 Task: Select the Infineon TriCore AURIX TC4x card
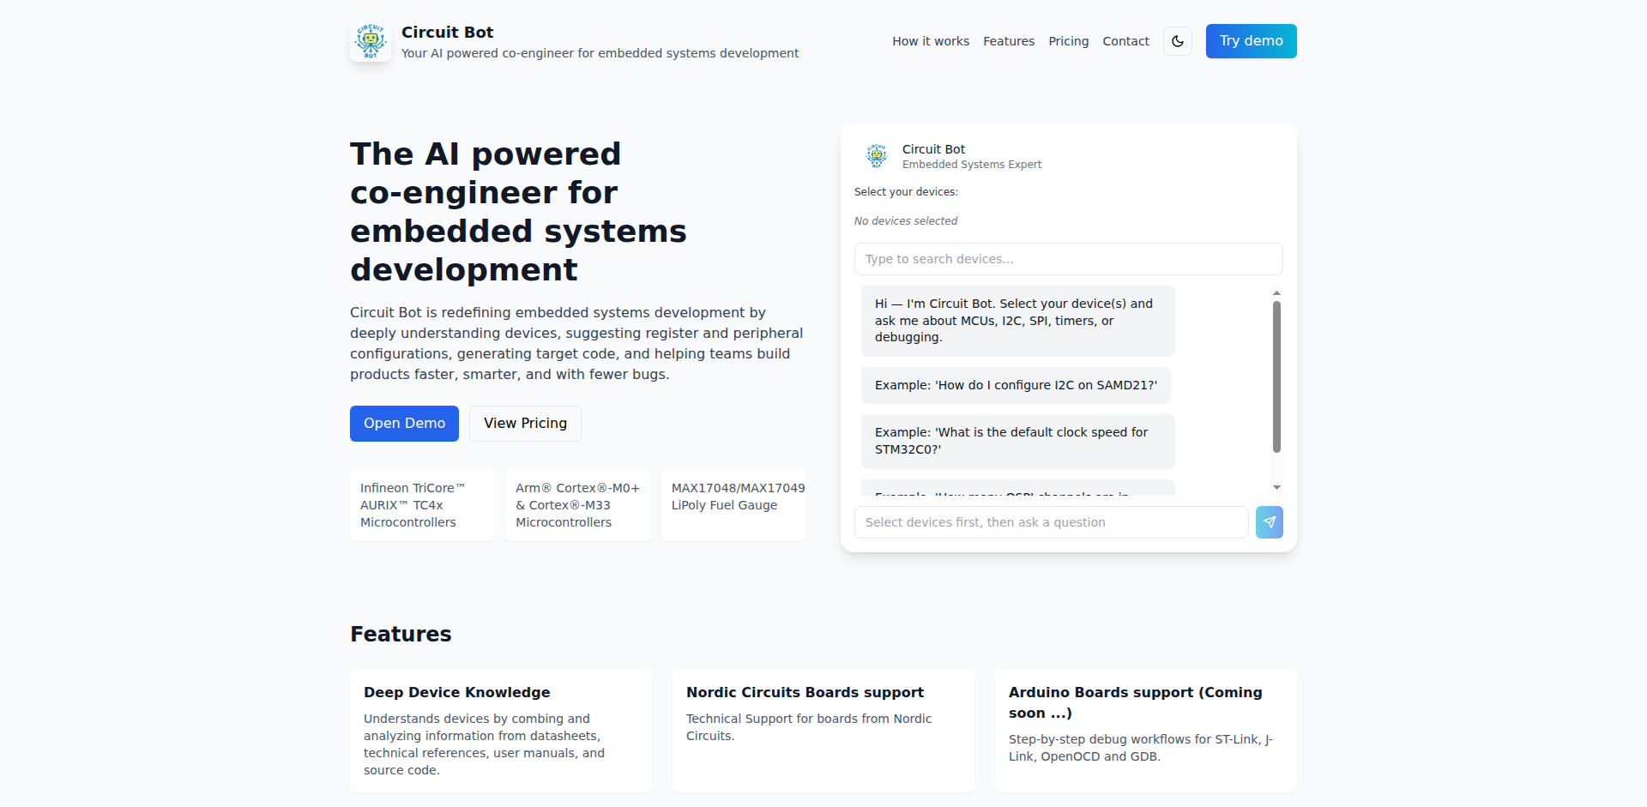pos(422,505)
